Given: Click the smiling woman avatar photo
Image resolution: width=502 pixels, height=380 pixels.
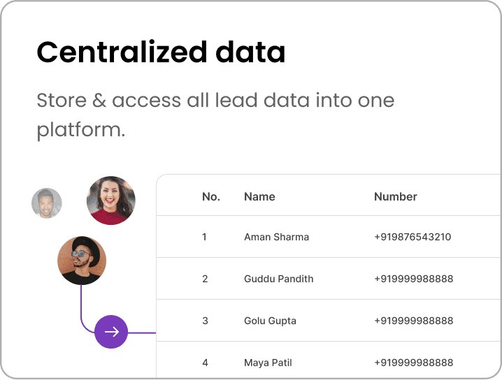Looking at the screenshot, I should 110,200.
